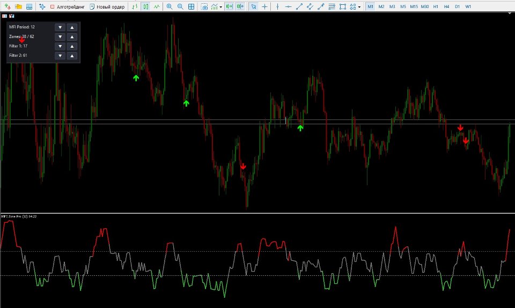This screenshot has height=308, width=515.
Task: Decrease Zones value with down arrow
Action: (60, 37)
